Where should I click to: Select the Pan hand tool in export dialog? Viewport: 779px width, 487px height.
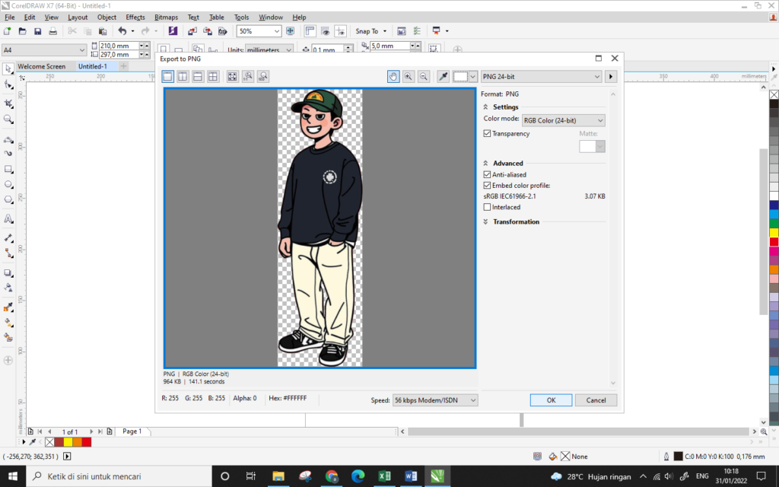[x=393, y=76]
